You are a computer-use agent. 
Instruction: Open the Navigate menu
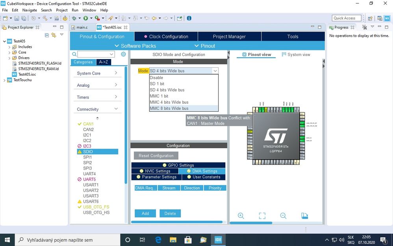[30, 10]
